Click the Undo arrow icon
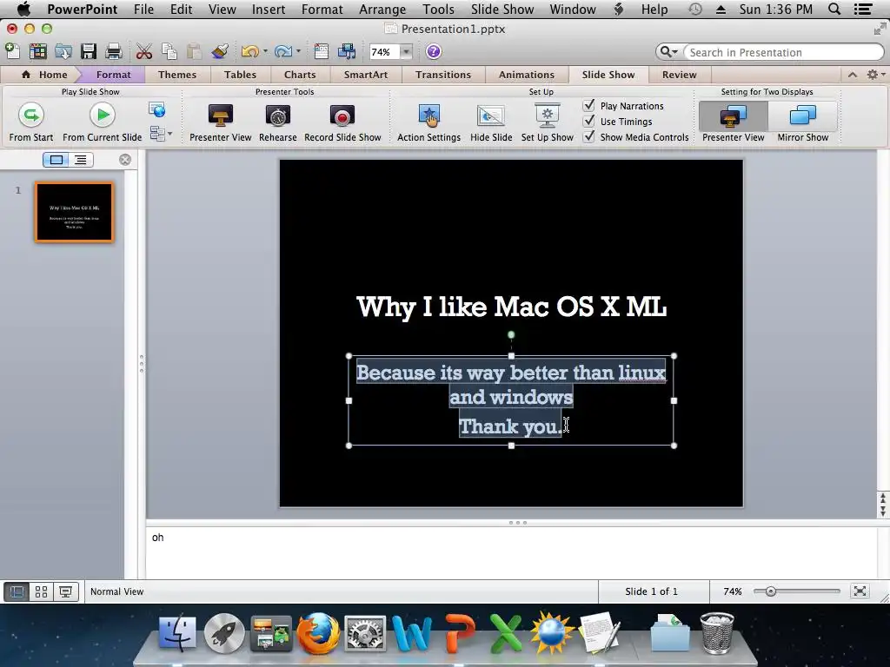 click(x=249, y=51)
